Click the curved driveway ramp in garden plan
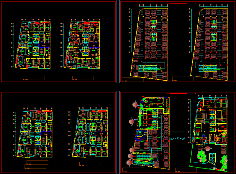 [x=212, y=158]
